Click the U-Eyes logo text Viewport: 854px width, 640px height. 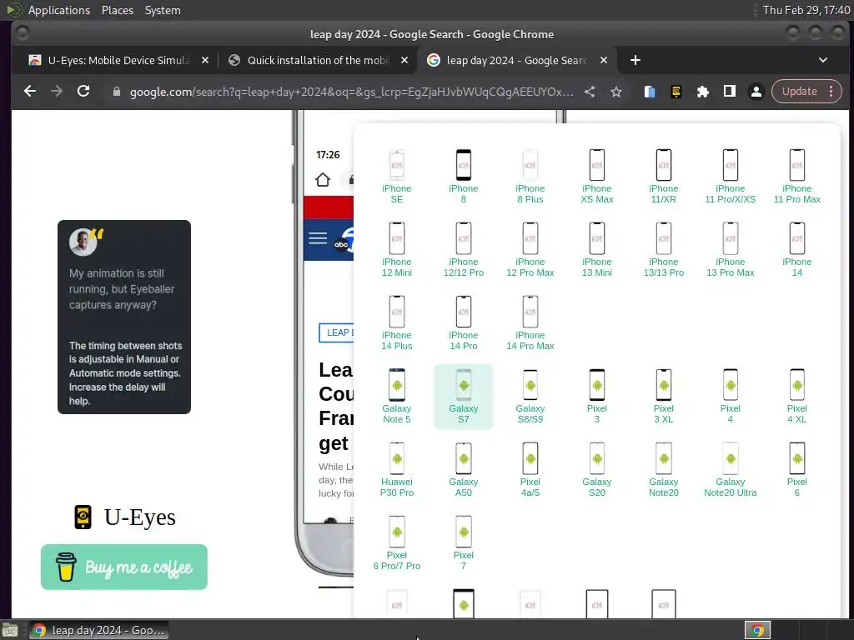click(x=139, y=517)
